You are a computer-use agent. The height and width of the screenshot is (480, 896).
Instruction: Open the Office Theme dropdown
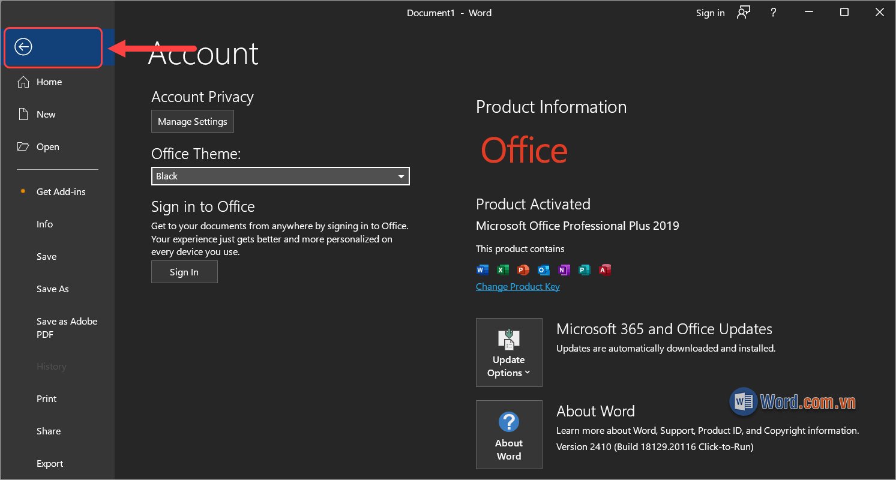(x=280, y=176)
